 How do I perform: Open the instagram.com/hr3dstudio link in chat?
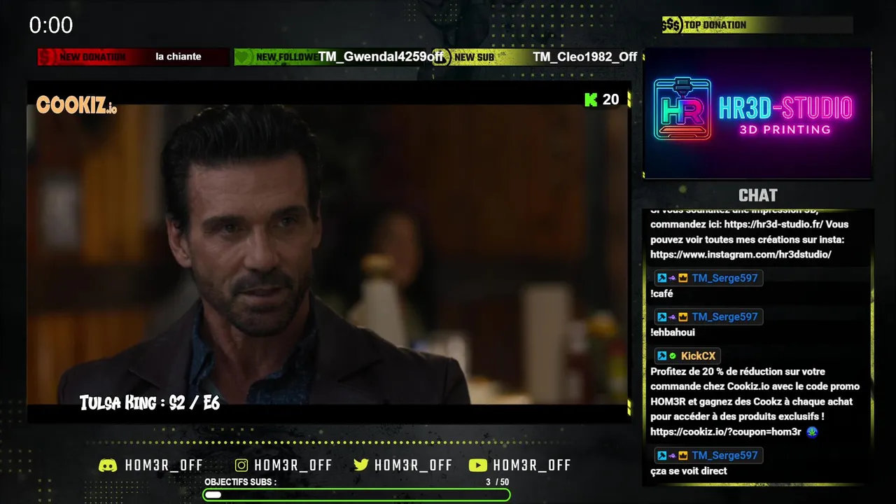(x=741, y=255)
